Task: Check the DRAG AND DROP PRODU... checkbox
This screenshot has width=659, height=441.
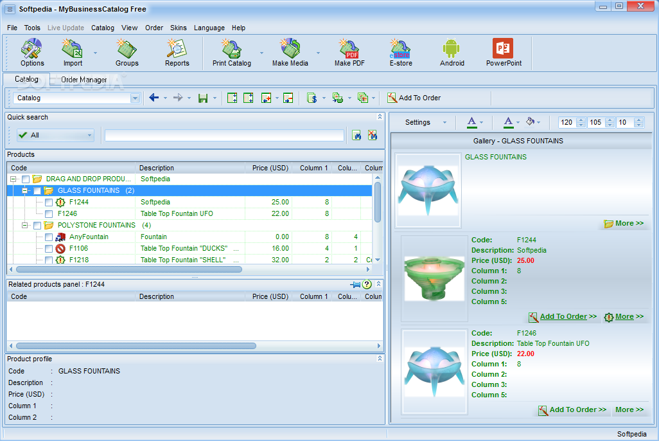Action: point(26,179)
